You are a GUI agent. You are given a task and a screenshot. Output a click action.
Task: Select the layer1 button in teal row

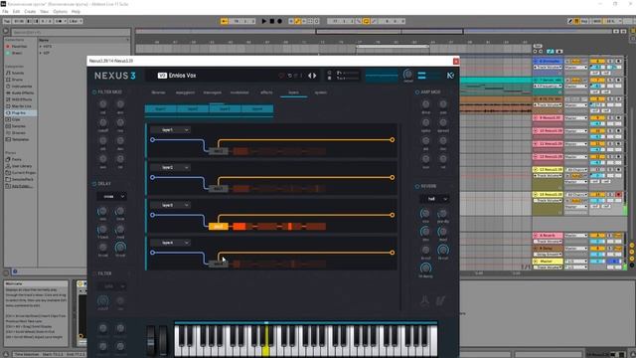coord(161,108)
